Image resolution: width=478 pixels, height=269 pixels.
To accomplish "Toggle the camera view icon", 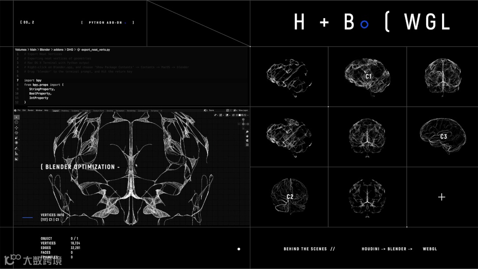I will (247, 140).
